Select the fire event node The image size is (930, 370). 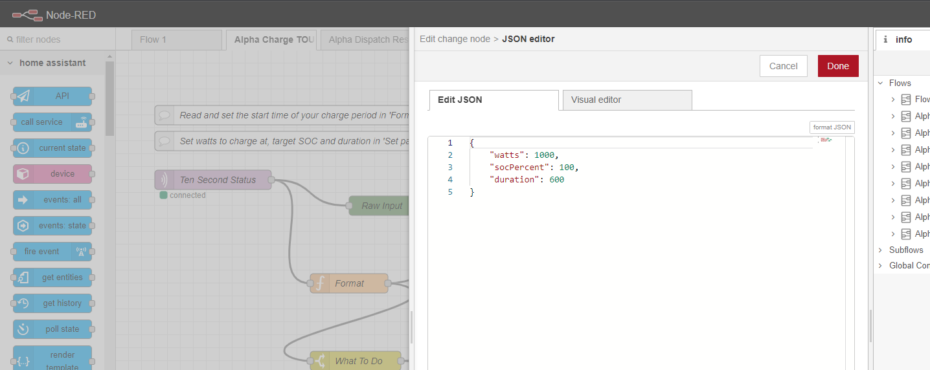click(52, 252)
